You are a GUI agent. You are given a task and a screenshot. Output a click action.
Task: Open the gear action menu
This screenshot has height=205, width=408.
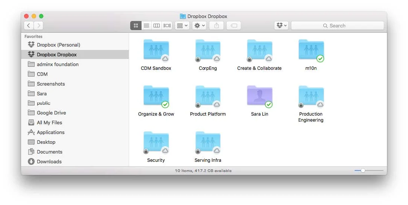click(199, 26)
